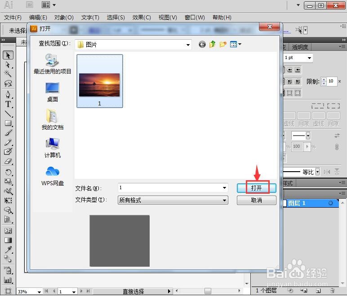347x296 pixels.
Task: Select the Rectangle tool
Action: (x=8, y=123)
